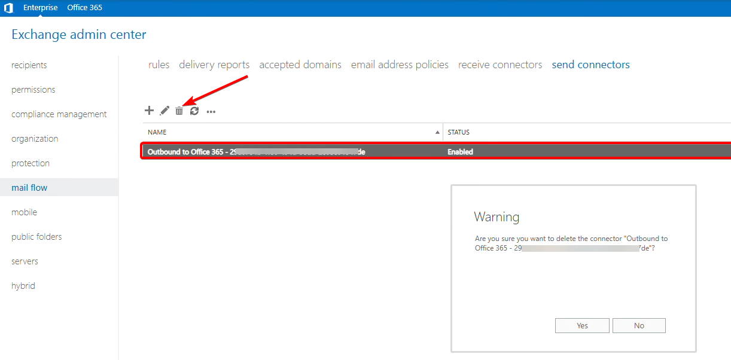Open the more options ellipsis menu

(x=211, y=111)
